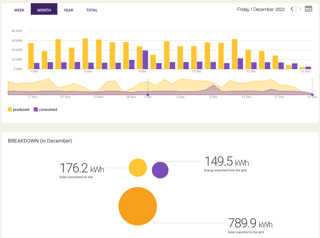Select the yellow solar consumed on site circle
Image resolution: width=320 pixels, height=238 pixels.
point(138,168)
